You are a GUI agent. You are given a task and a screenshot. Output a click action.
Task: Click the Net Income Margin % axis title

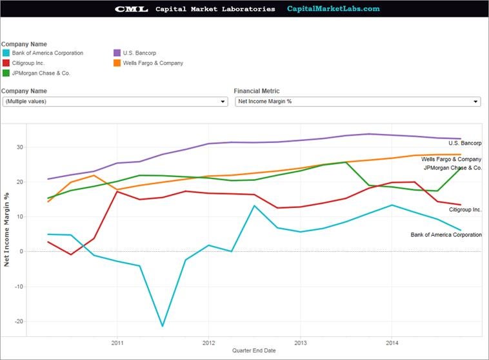click(6, 229)
